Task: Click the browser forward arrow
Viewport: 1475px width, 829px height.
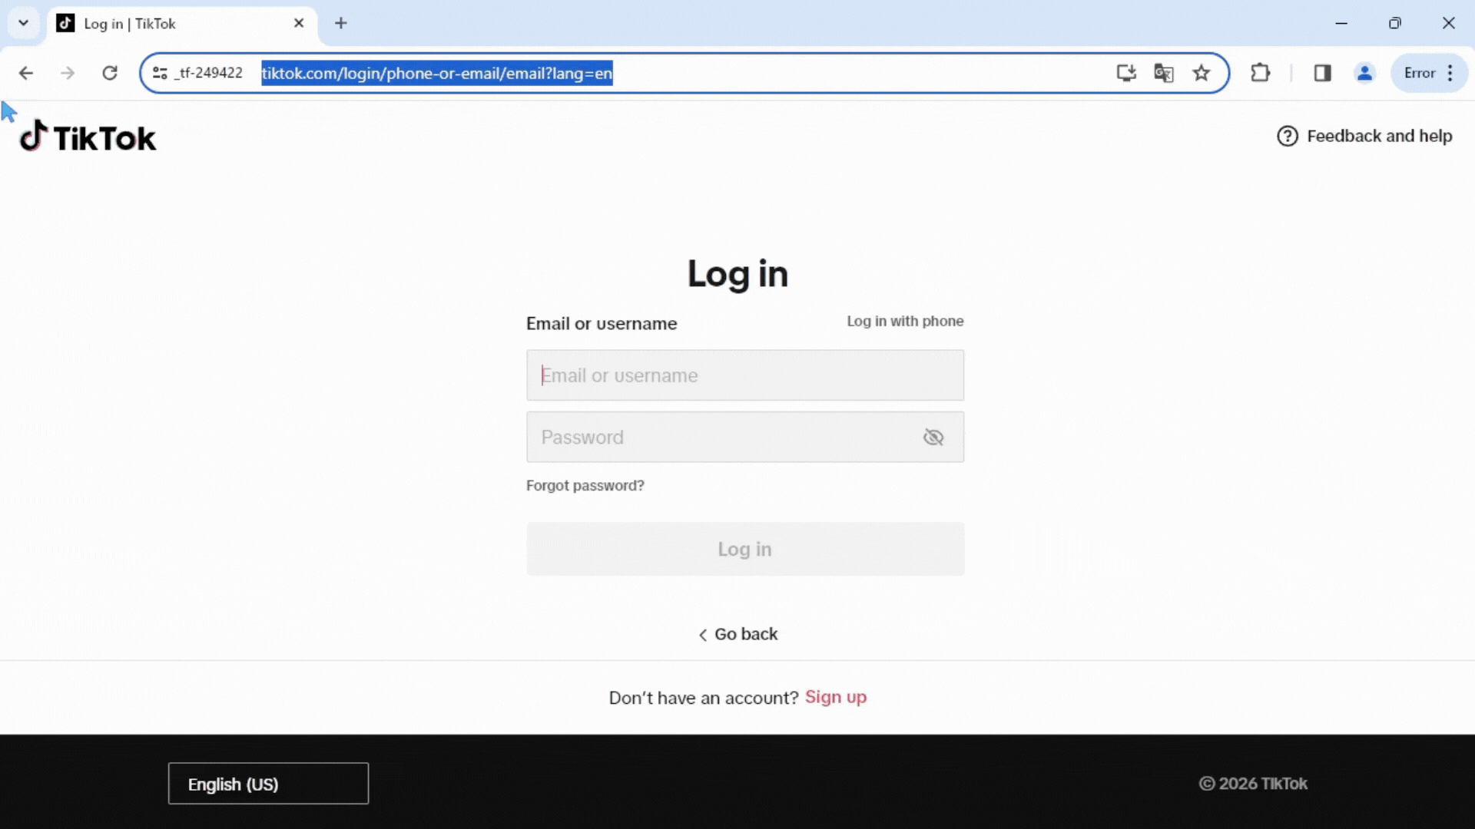Action: pyautogui.click(x=68, y=73)
